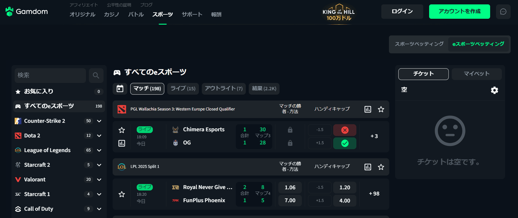Open the chat bubble icon
The width and height of the screenshot is (518, 218).
point(503,12)
